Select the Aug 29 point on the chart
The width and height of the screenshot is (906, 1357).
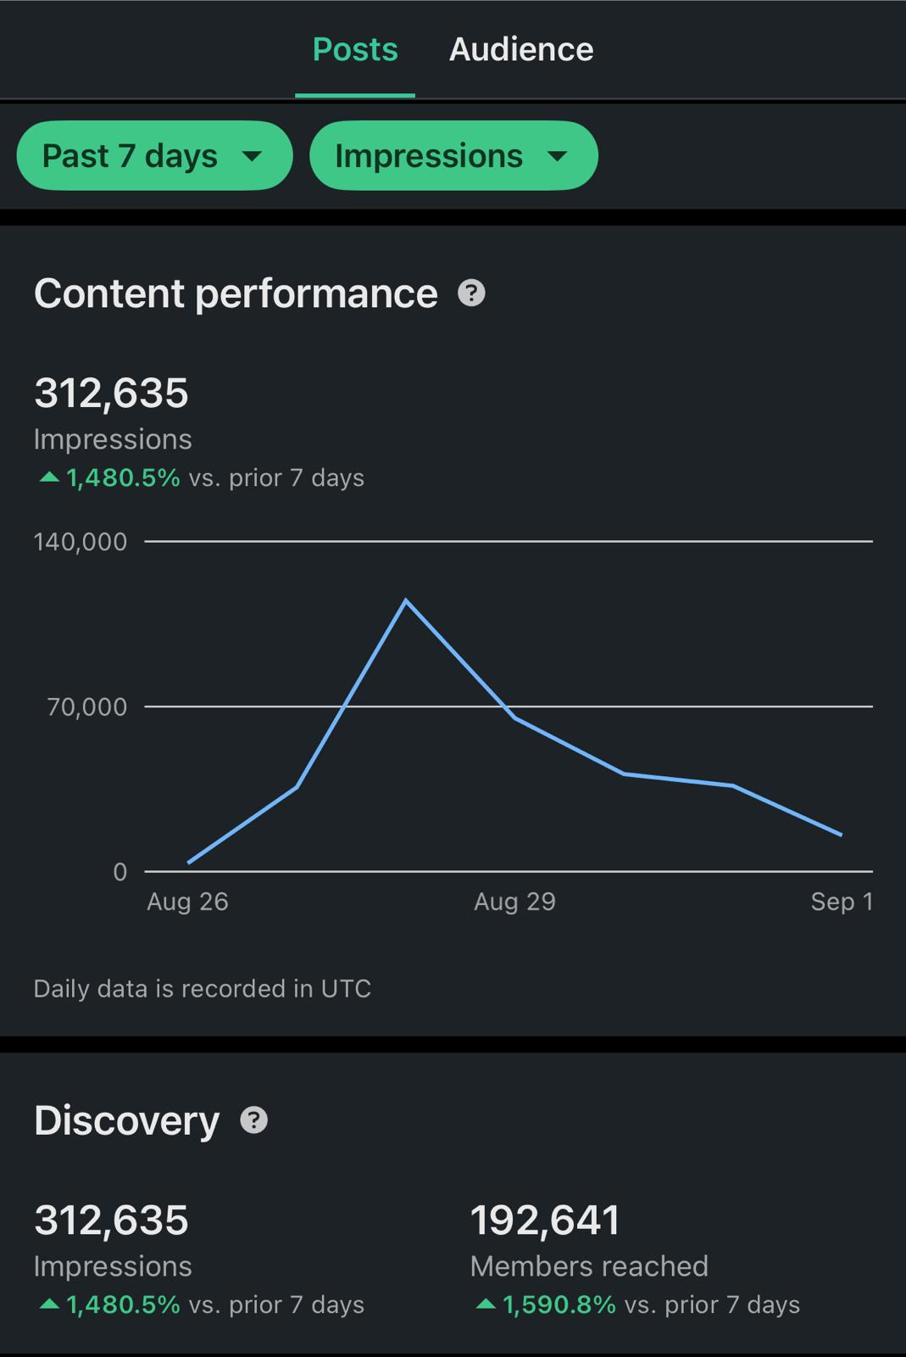tap(514, 718)
